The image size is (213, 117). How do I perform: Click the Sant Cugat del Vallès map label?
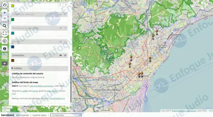tap(99, 20)
